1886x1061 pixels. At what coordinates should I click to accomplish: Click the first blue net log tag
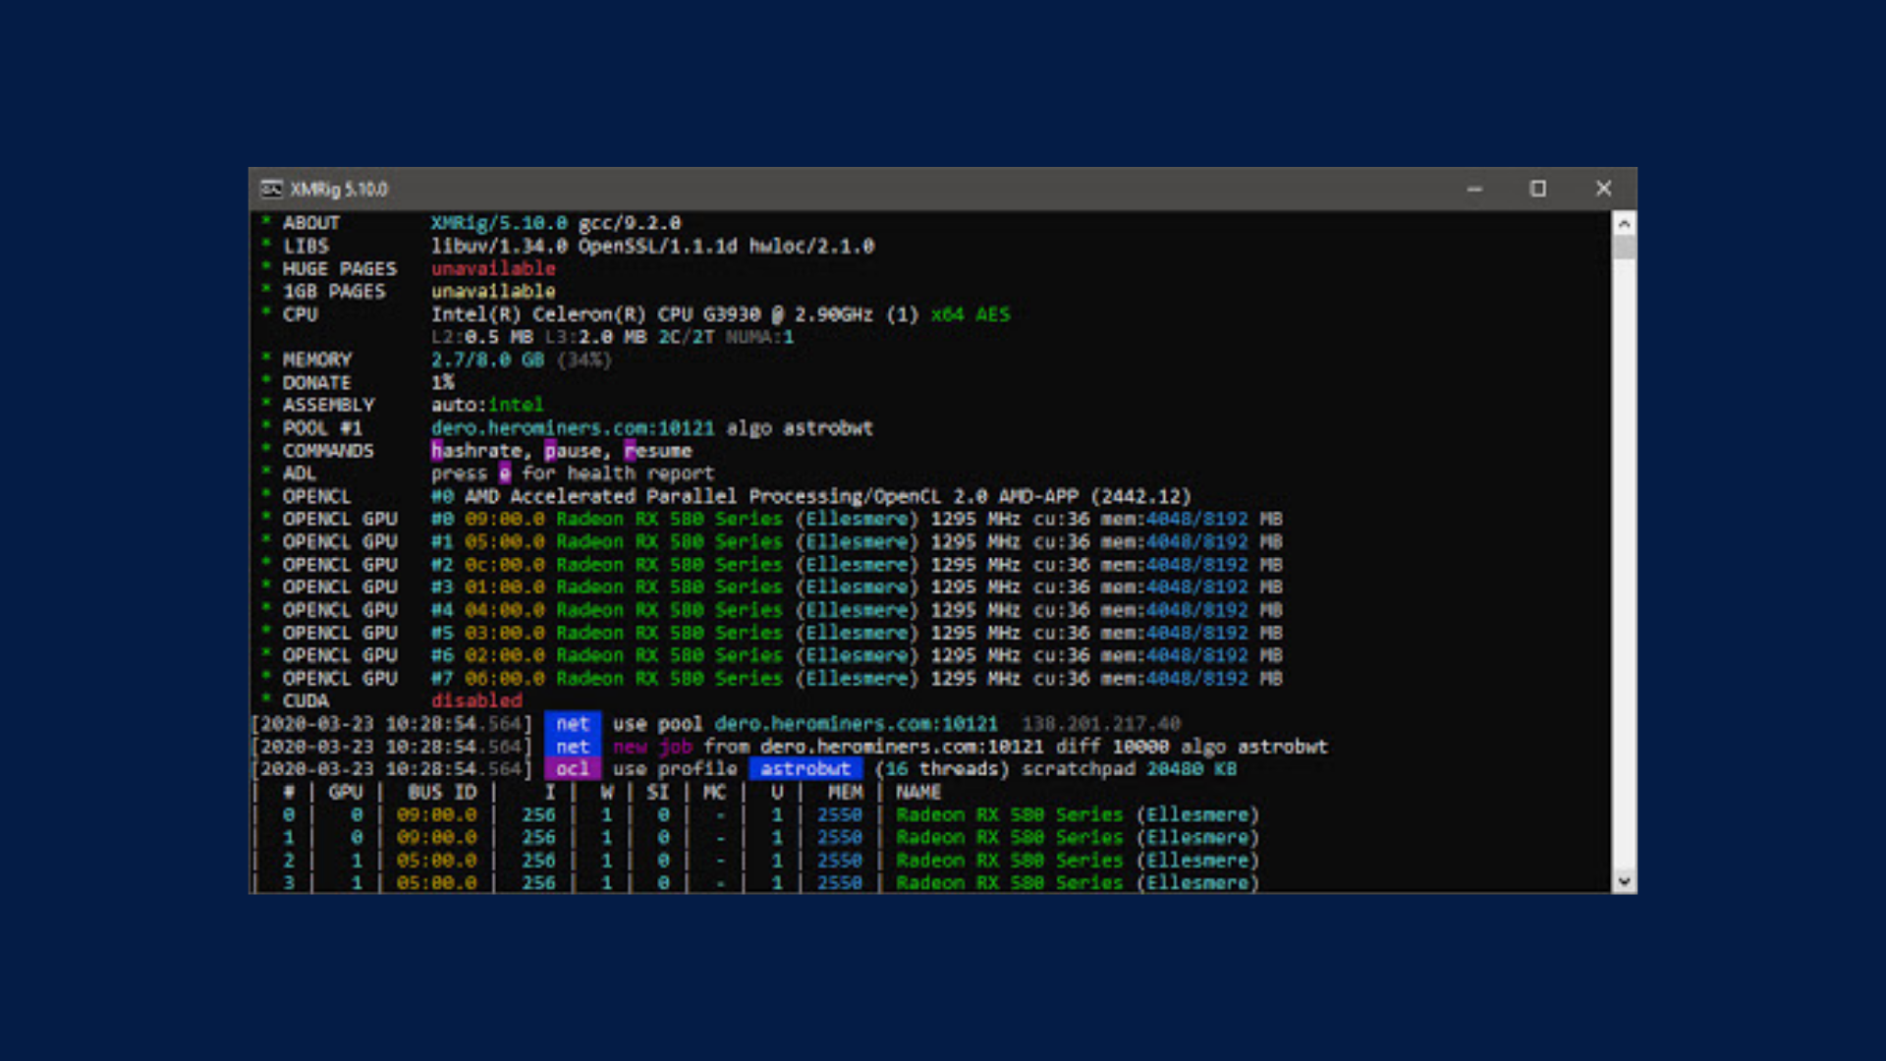[x=572, y=724]
